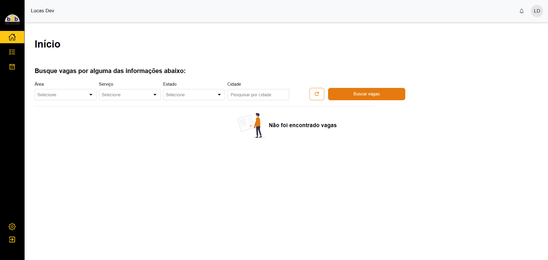Open the notifications bell
548x260 pixels.
click(522, 11)
